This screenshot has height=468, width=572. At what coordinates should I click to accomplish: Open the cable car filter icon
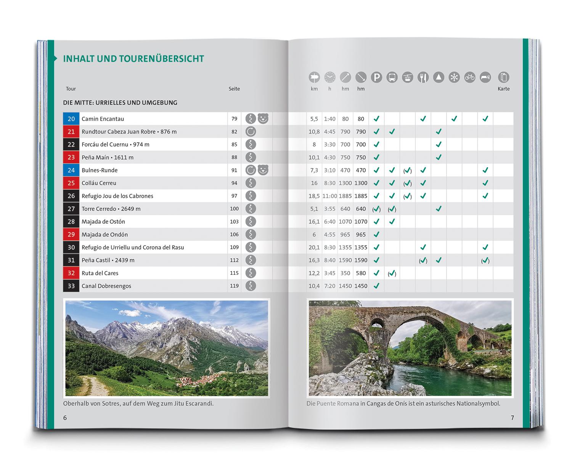coord(407,77)
